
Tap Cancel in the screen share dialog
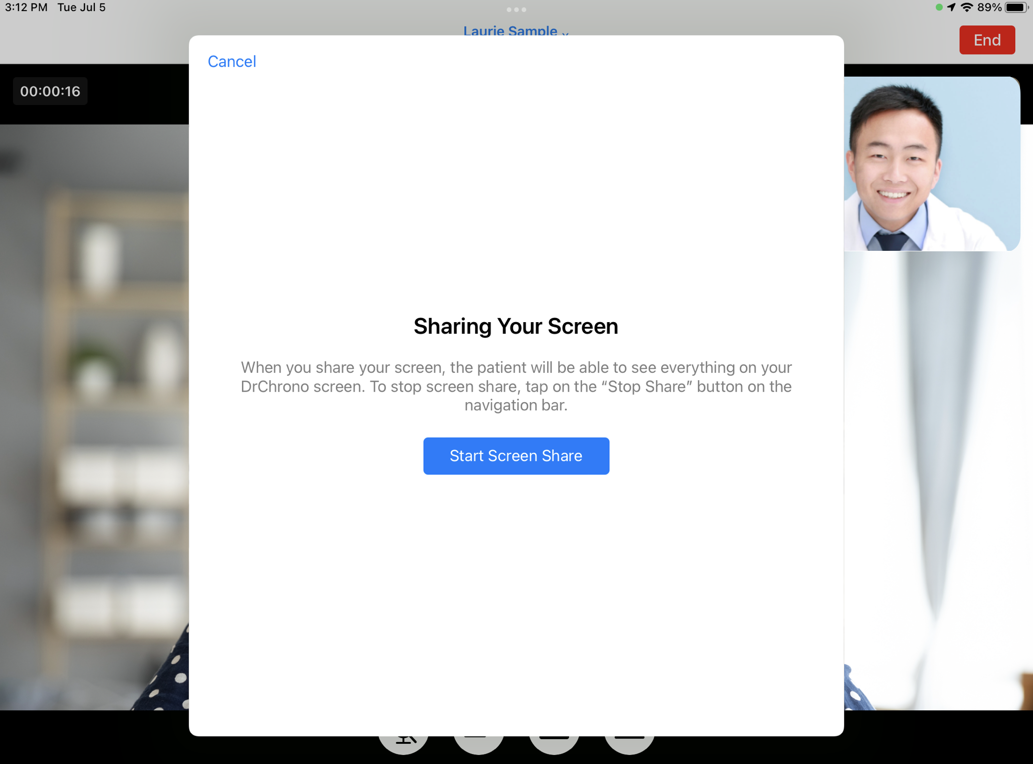coord(232,61)
